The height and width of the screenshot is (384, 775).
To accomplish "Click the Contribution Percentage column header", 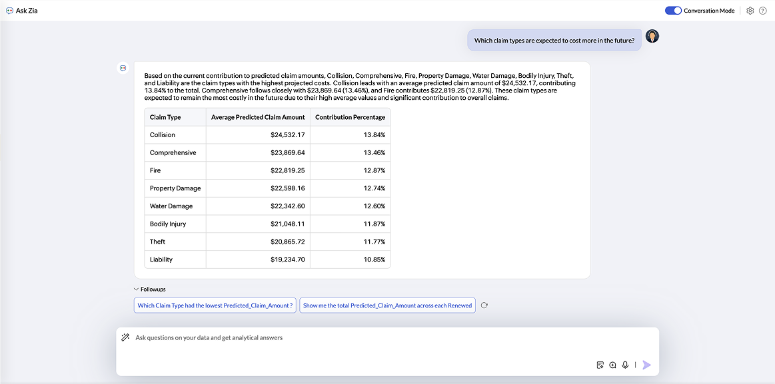I will click(x=351, y=116).
